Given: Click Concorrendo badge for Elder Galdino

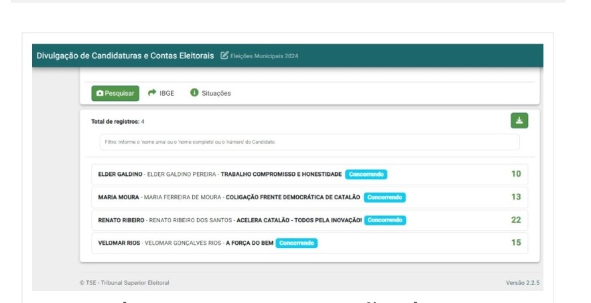Looking at the screenshot, I should (x=367, y=175).
